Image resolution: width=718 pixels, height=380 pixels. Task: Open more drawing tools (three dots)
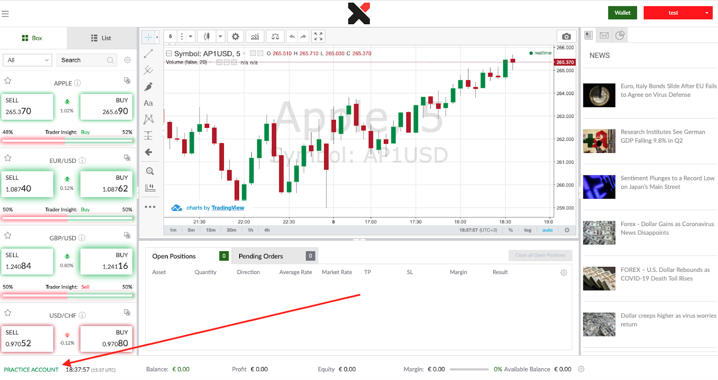point(150,207)
